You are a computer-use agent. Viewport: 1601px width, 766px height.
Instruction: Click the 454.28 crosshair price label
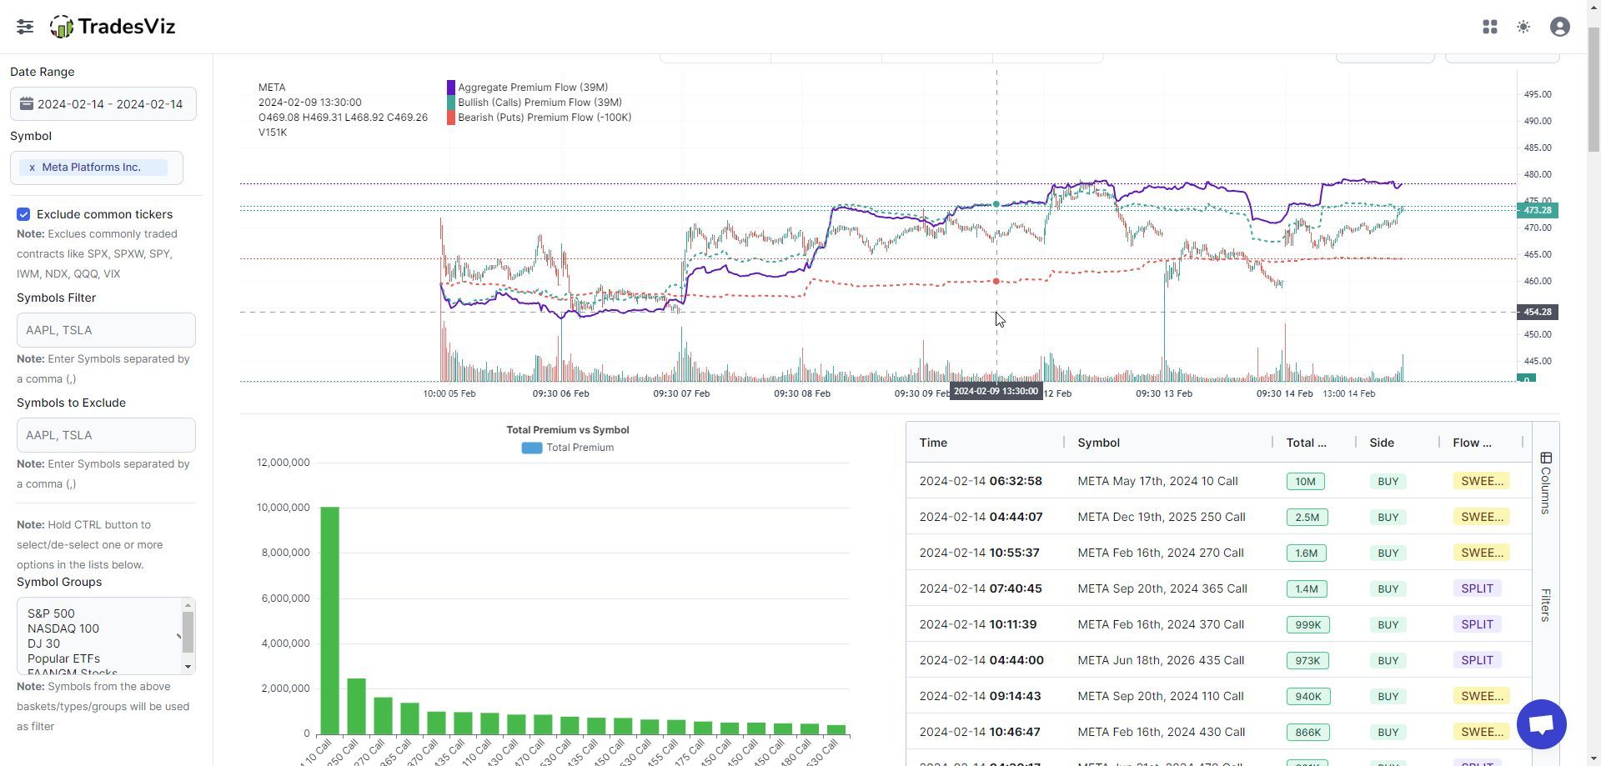(x=1538, y=312)
